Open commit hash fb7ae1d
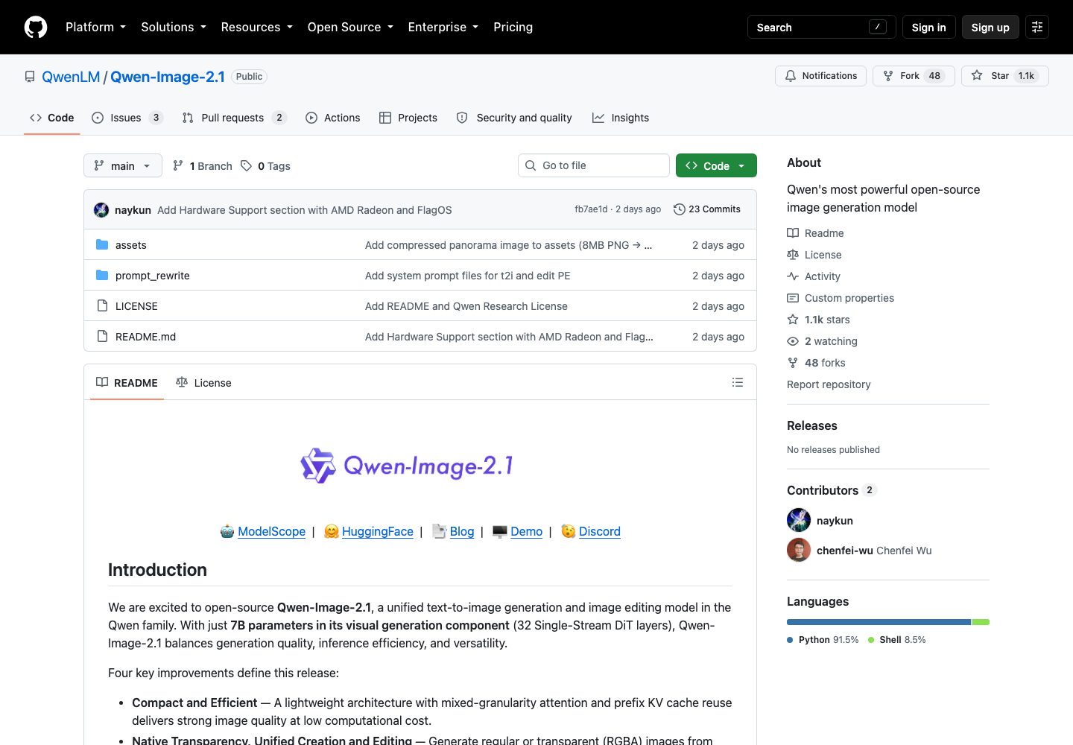The image size is (1073, 745). pos(591,209)
